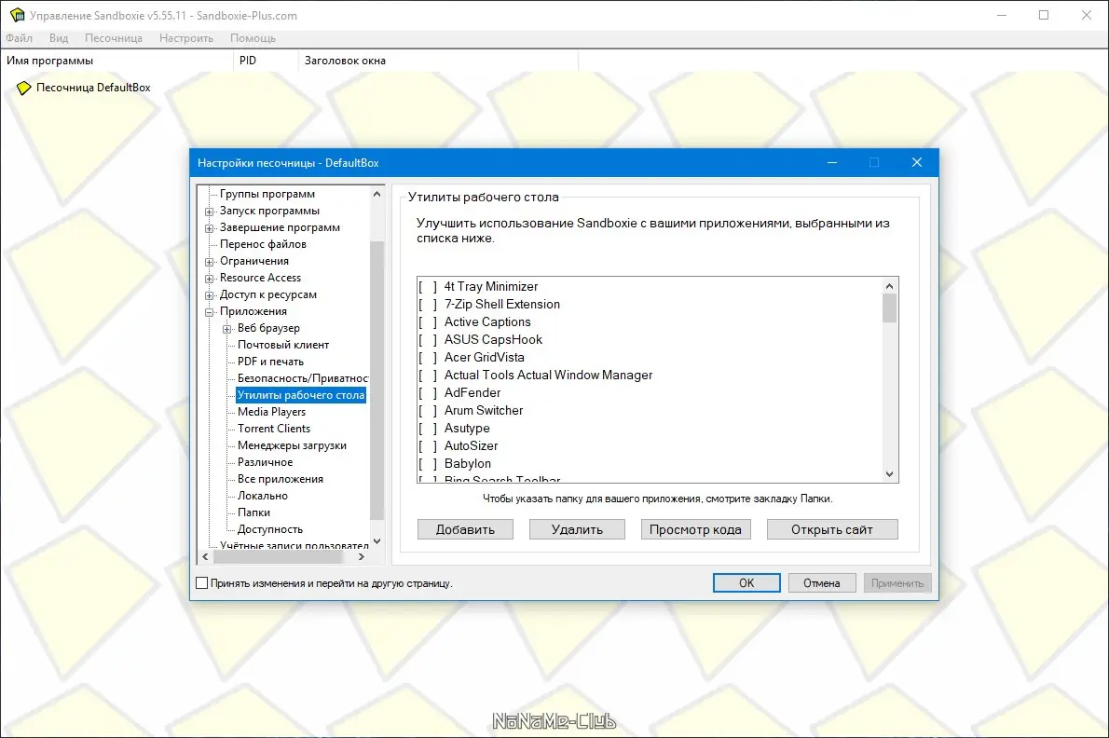
Task: Select Перенос файлов in settings tree
Action: pos(263,244)
